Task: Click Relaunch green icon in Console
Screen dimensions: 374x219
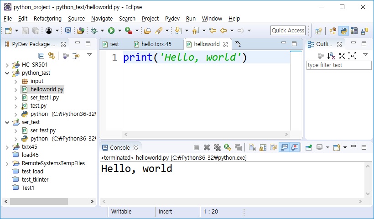Action: point(228,148)
